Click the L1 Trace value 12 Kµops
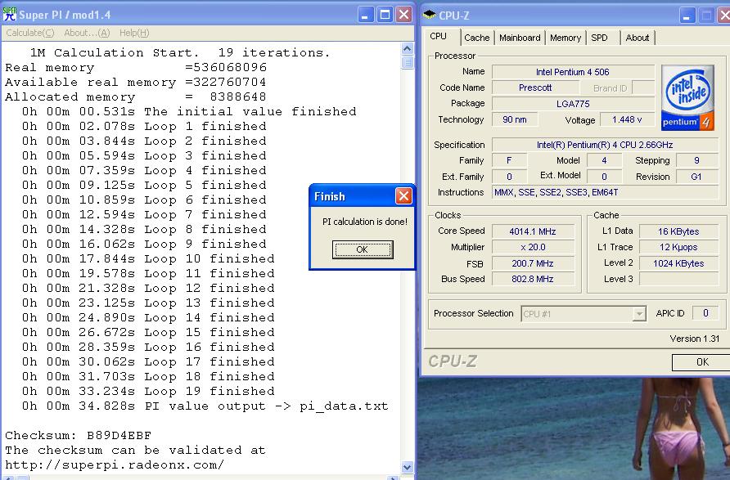The width and height of the screenshot is (730, 480). pos(678,247)
